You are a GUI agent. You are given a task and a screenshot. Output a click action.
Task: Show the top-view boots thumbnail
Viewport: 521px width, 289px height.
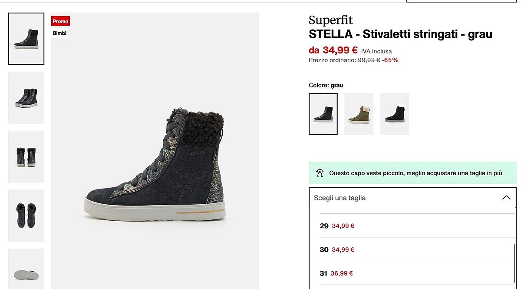26,216
